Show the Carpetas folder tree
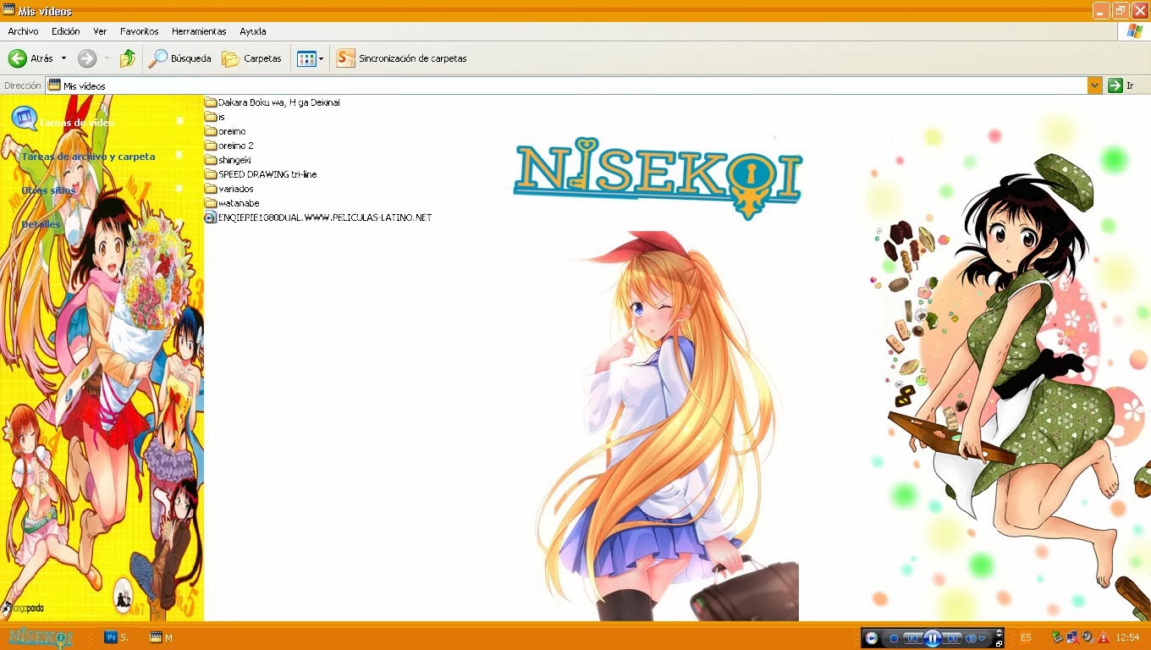1151x650 pixels. (251, 58)
